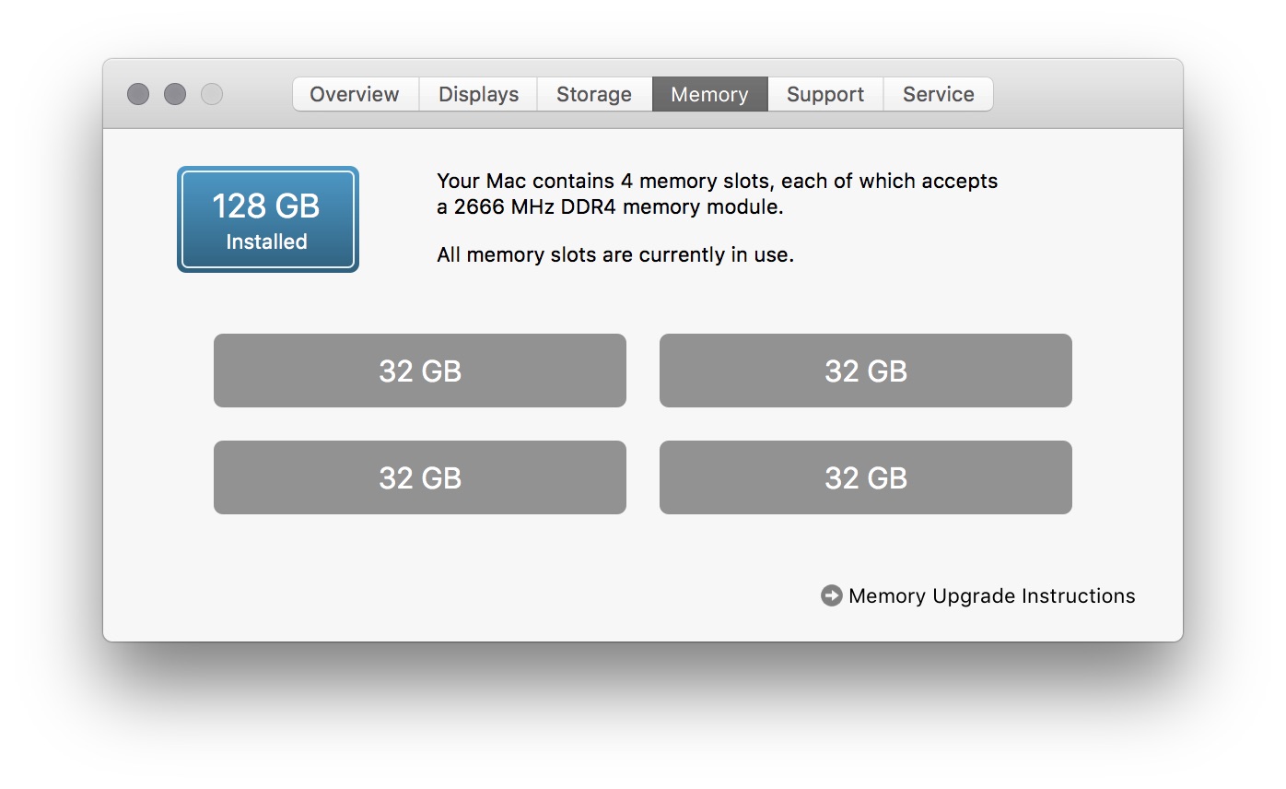
Task: Go to the Support tab
Action: coord(825,94)
